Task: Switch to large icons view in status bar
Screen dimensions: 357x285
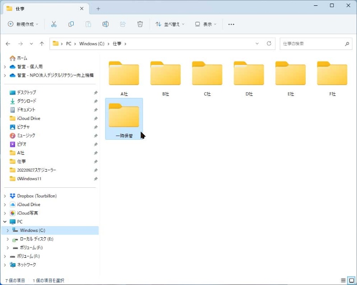Action: [x=351, y=280]
